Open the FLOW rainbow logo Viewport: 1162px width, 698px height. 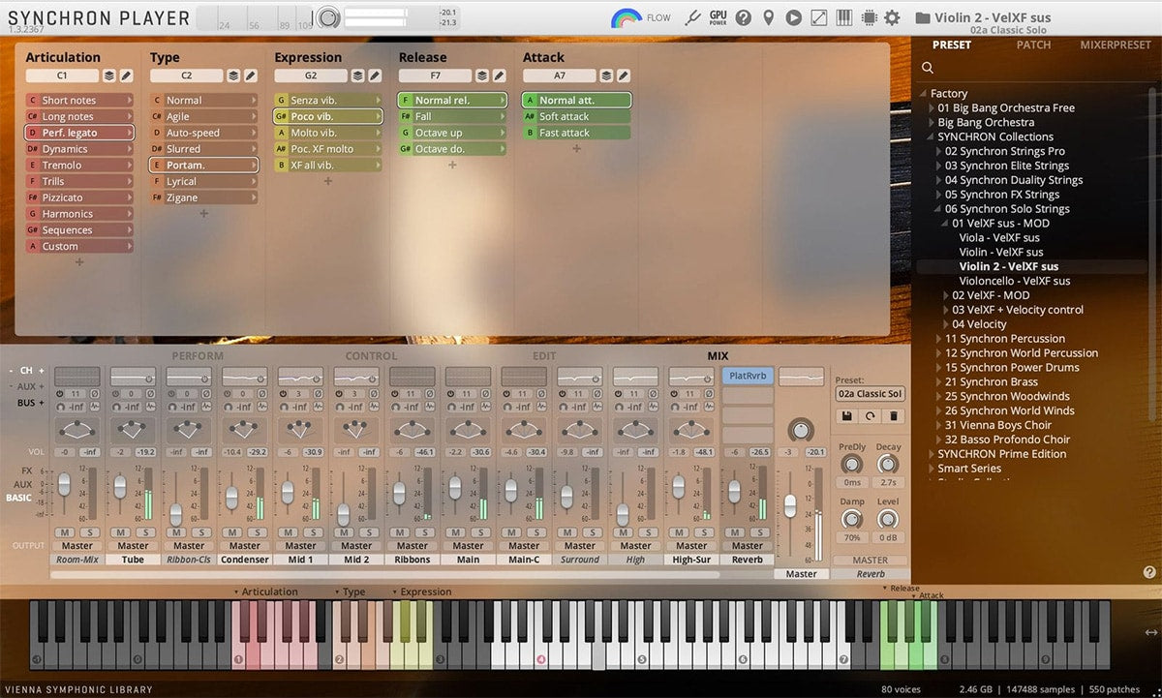[627, 17]
